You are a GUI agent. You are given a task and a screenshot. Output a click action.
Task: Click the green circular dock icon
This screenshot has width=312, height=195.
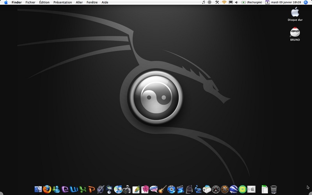(x=242, y=189)
